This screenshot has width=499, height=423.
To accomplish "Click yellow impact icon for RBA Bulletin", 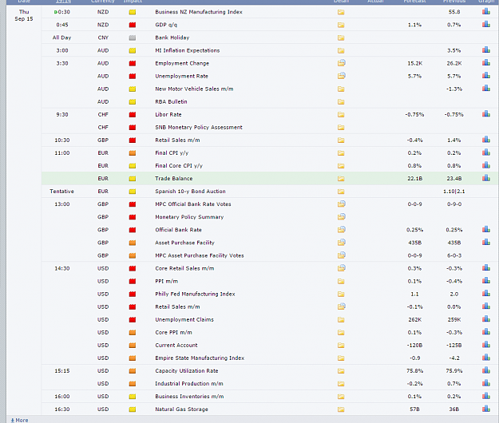I will tap(133, 102).
